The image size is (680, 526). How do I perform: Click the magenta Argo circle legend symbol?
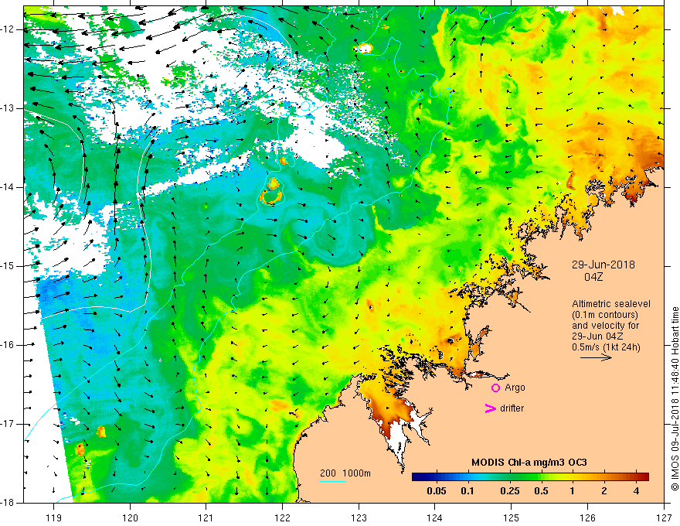pyautogui.click(x=495, y=388)
